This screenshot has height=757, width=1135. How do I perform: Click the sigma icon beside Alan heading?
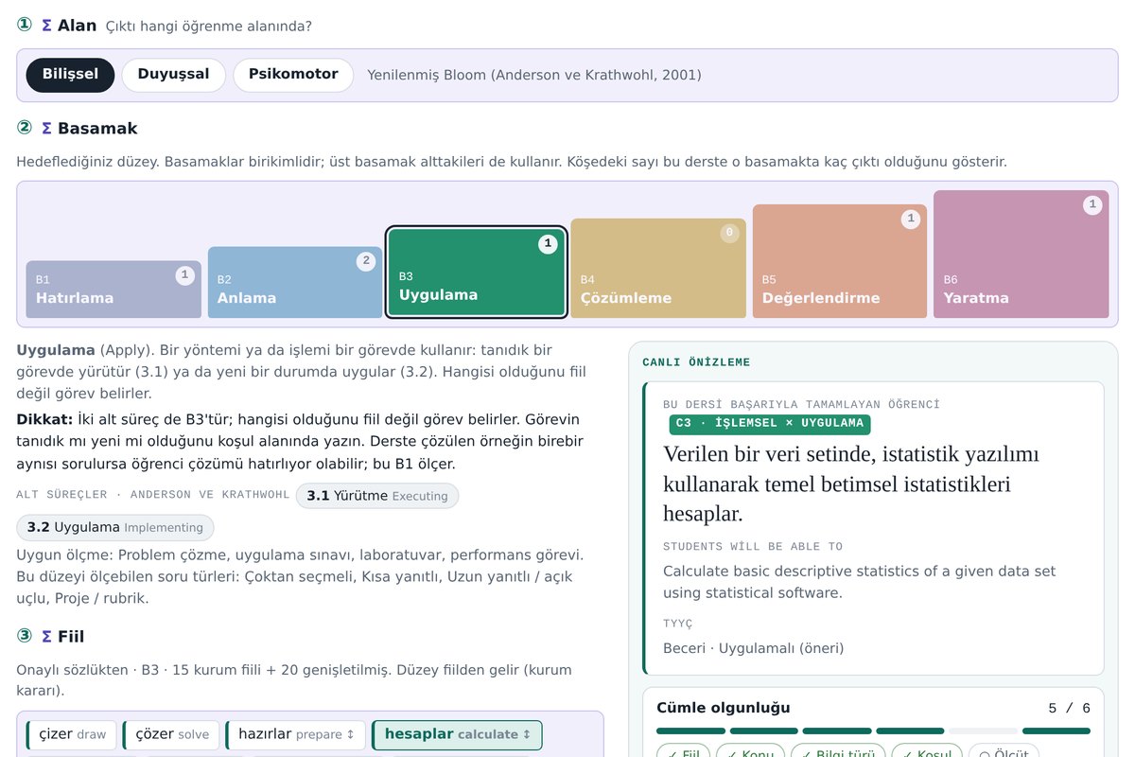click(46, 26)
